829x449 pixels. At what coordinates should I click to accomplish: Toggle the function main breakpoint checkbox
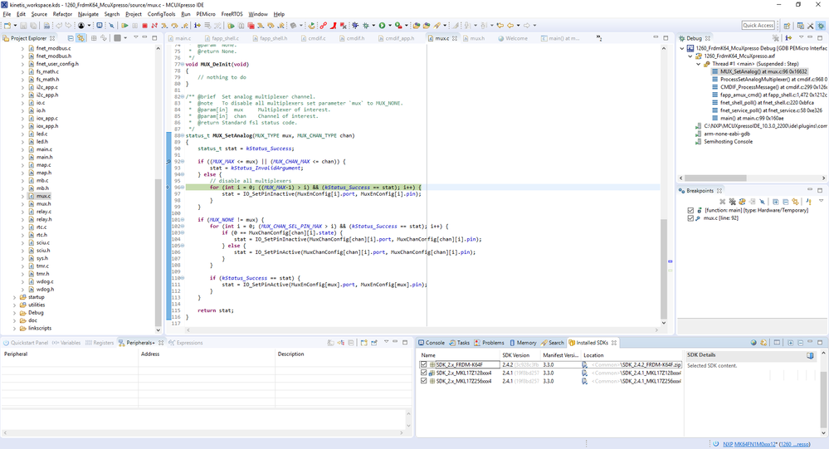pyautogui.click(x=690, y=211)
